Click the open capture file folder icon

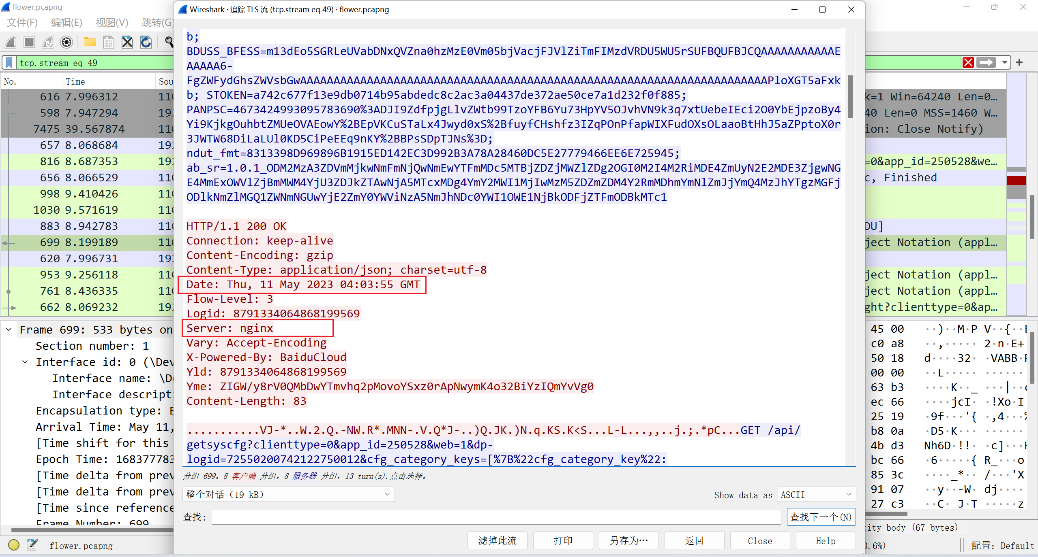click(x=90, y=42)
